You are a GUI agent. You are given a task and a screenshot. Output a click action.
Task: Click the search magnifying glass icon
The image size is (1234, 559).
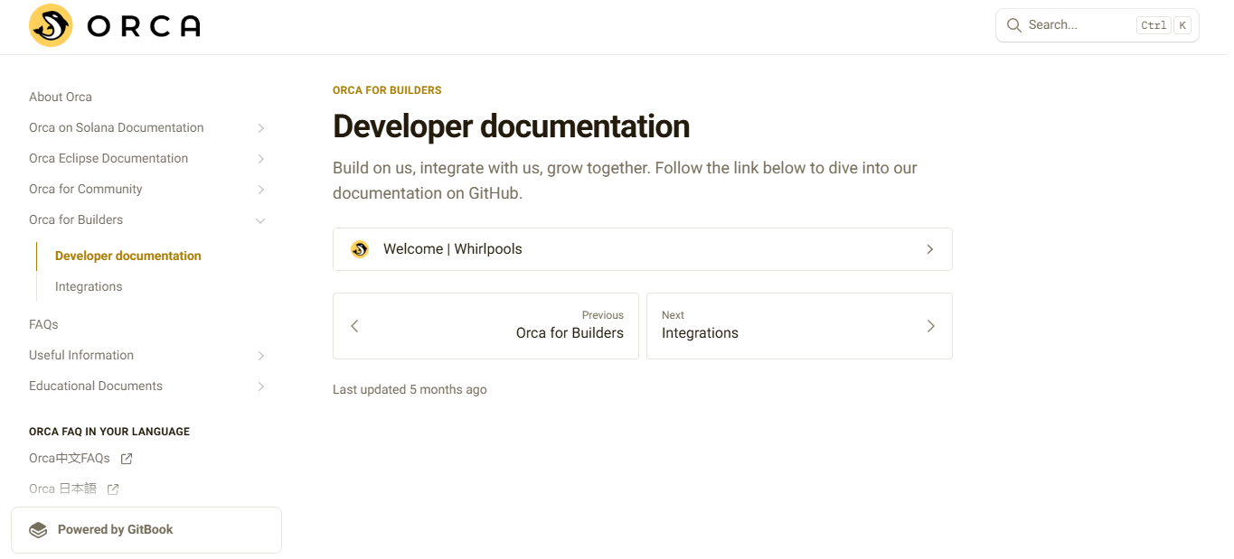coord(1014,25)
